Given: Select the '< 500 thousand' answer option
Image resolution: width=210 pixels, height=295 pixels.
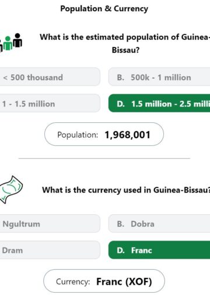Looking at the screenshot, I should [50, 77].
